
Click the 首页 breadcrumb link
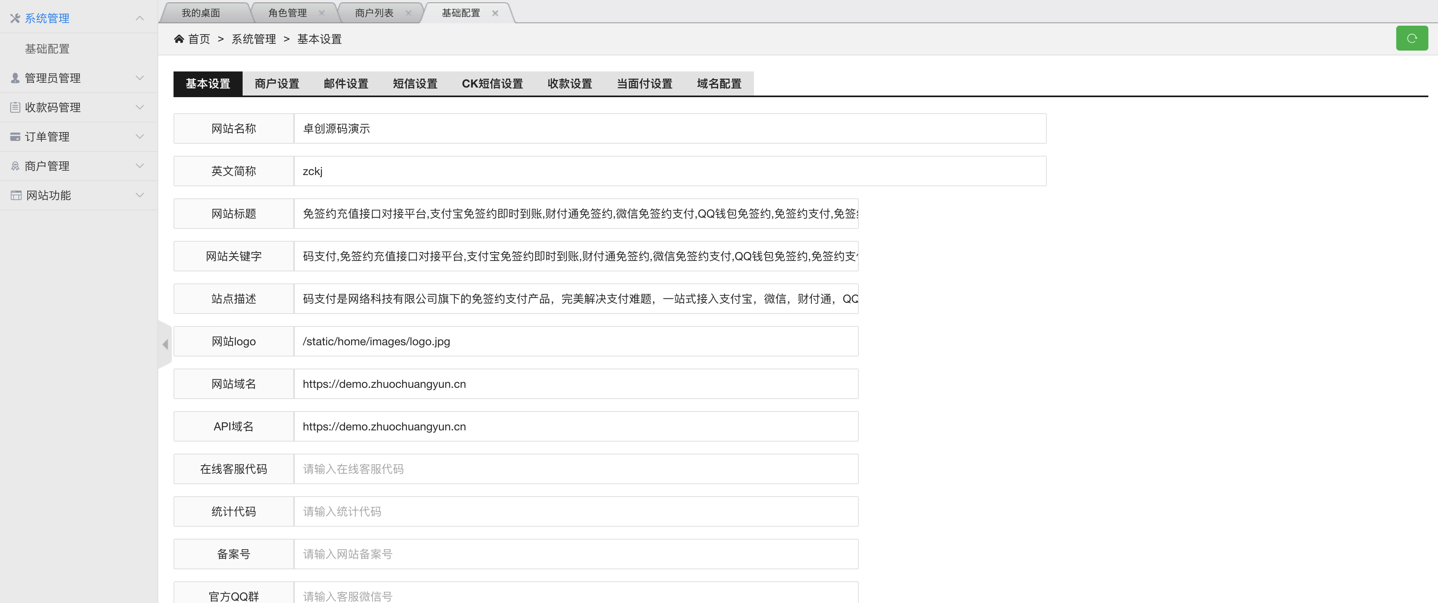coord(199,39)
